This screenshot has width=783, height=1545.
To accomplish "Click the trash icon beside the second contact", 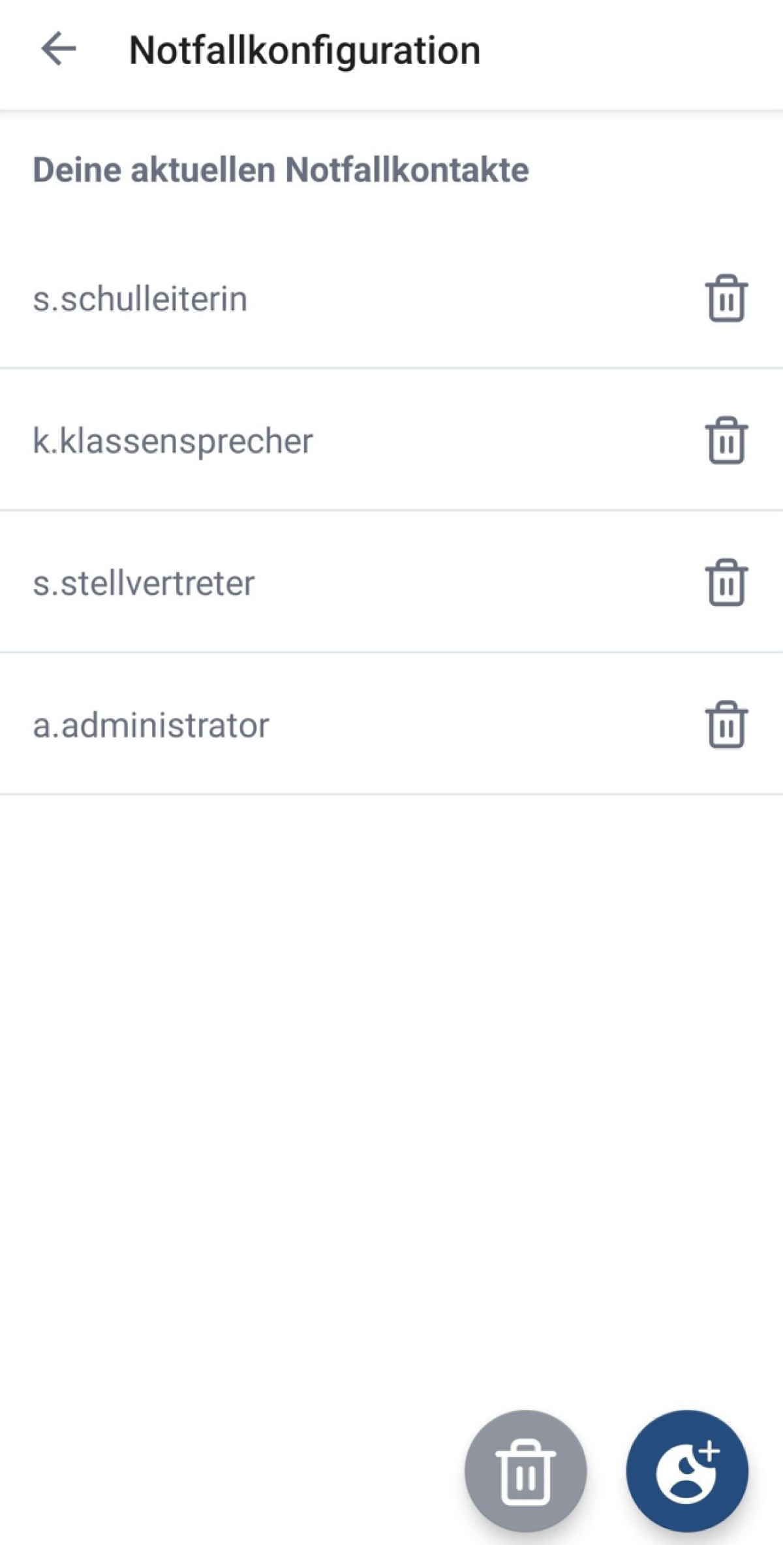I will tap(726, 440).
